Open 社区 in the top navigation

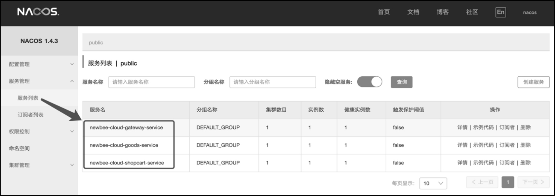click(x=472, y=12)
